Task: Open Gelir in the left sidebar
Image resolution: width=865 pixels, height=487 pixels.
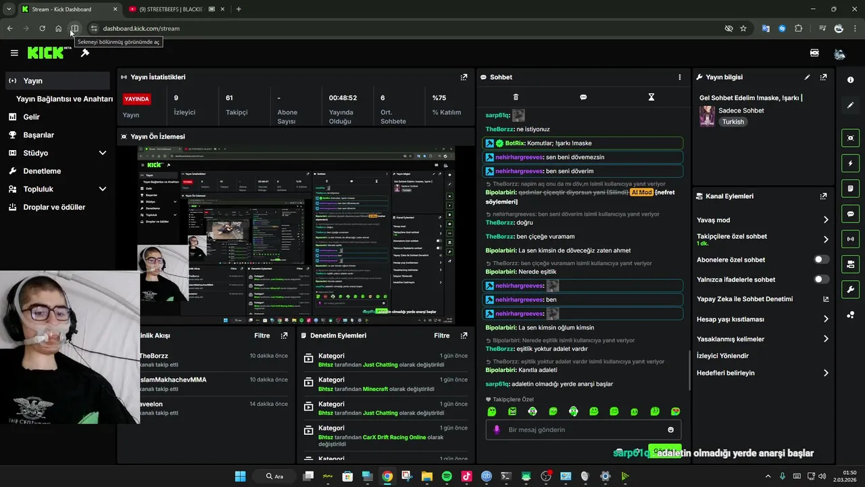Action: [x=58, y=117]
